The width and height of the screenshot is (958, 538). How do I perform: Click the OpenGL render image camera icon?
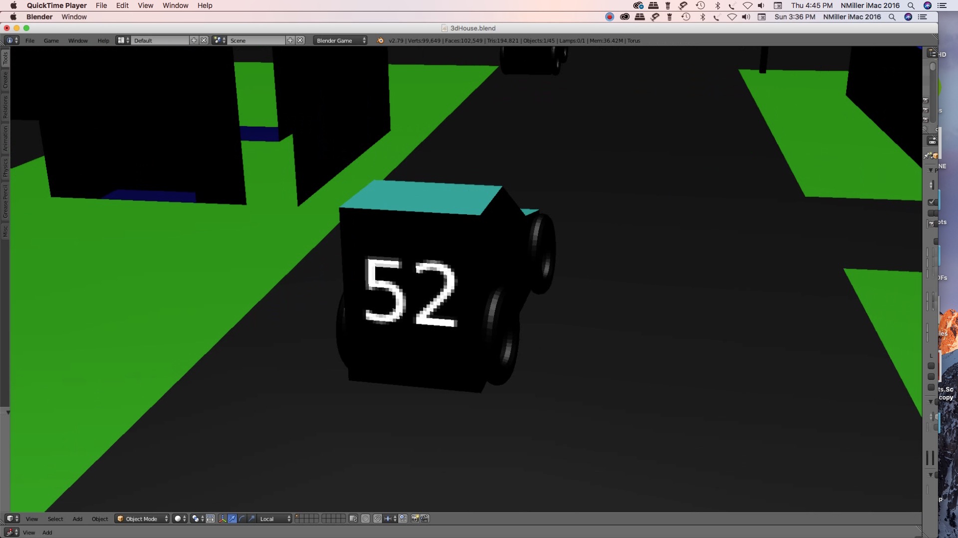415,519
